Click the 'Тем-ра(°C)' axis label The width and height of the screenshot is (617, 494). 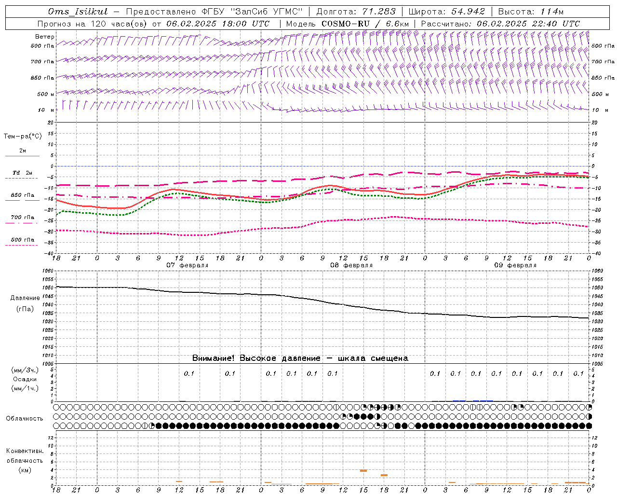tap(23, 137)
